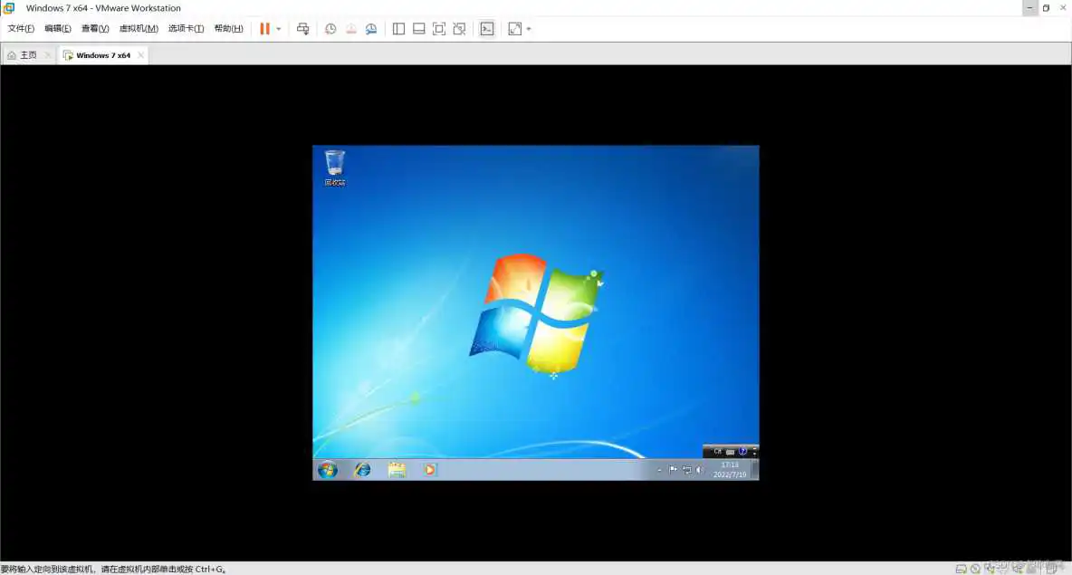The image size is (1072, 575).
Task: Enter Unity mode from the toolbar
Action: [x=459, y=28]
